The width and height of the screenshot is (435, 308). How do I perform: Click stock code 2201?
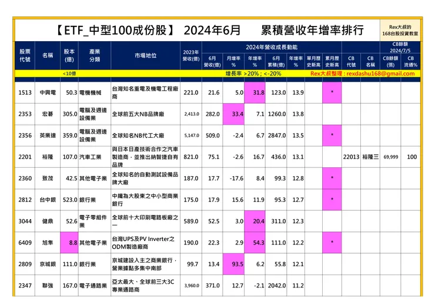(x=25, y=157)
